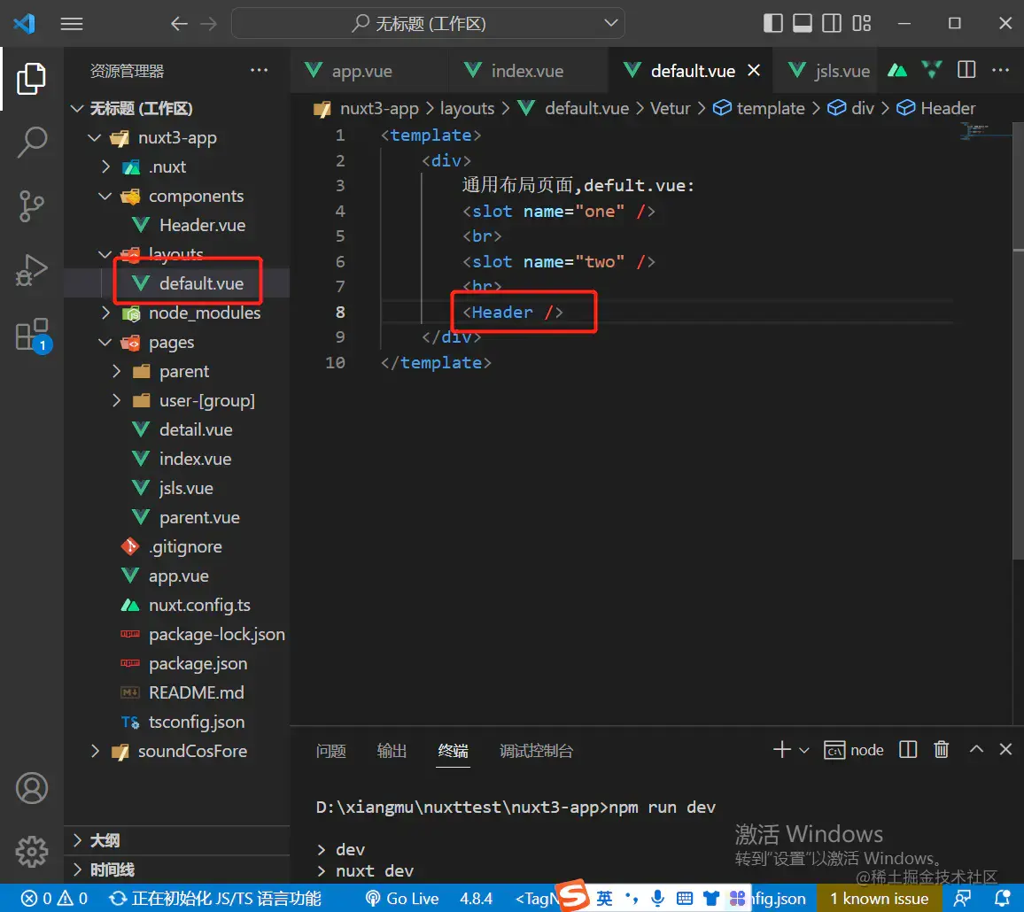
Task: Open Accounts menu in activity bar
Action: coord(31,788)
